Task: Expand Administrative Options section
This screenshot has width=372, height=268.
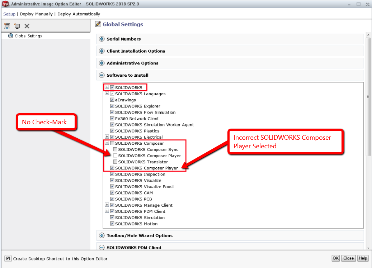Action: click(102, 63)
